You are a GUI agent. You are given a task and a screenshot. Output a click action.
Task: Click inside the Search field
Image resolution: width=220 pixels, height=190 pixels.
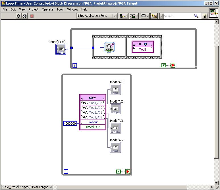pos(178,16)
